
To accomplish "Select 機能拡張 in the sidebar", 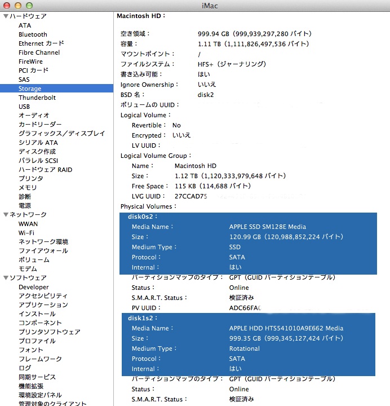I will tap(31, 386).
